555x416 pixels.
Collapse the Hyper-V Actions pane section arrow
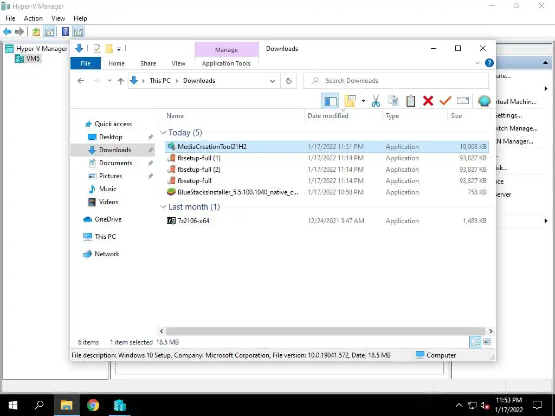pos(545,63)
